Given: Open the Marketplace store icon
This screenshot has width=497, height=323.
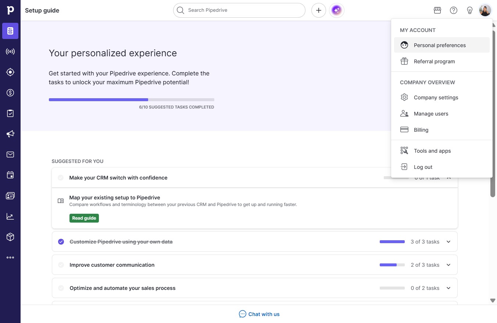Looking at the screenshot, I should (x=437, y=10).
